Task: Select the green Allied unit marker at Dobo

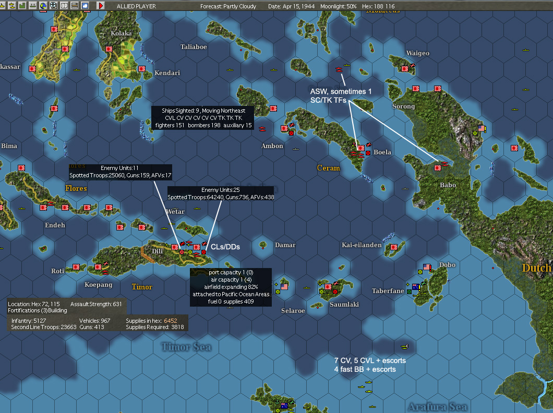Action: (x=420, y=272)
